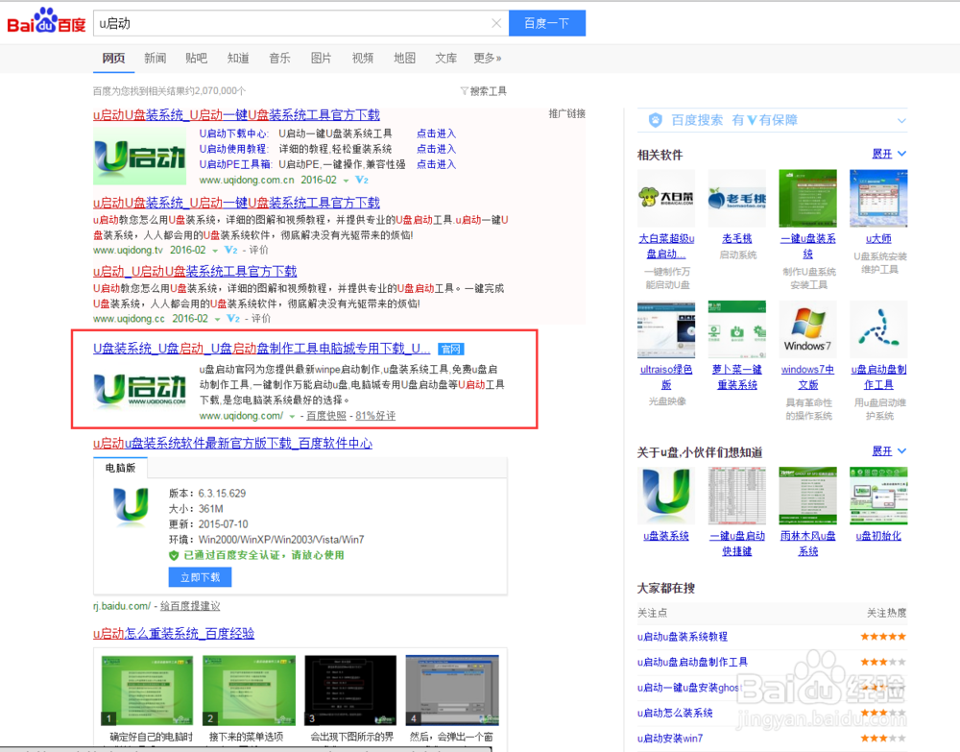Expand 相关软件 section with 展开
Image resolution: width=960 pixels, height=752 pixels.
[x=888, y=154]
